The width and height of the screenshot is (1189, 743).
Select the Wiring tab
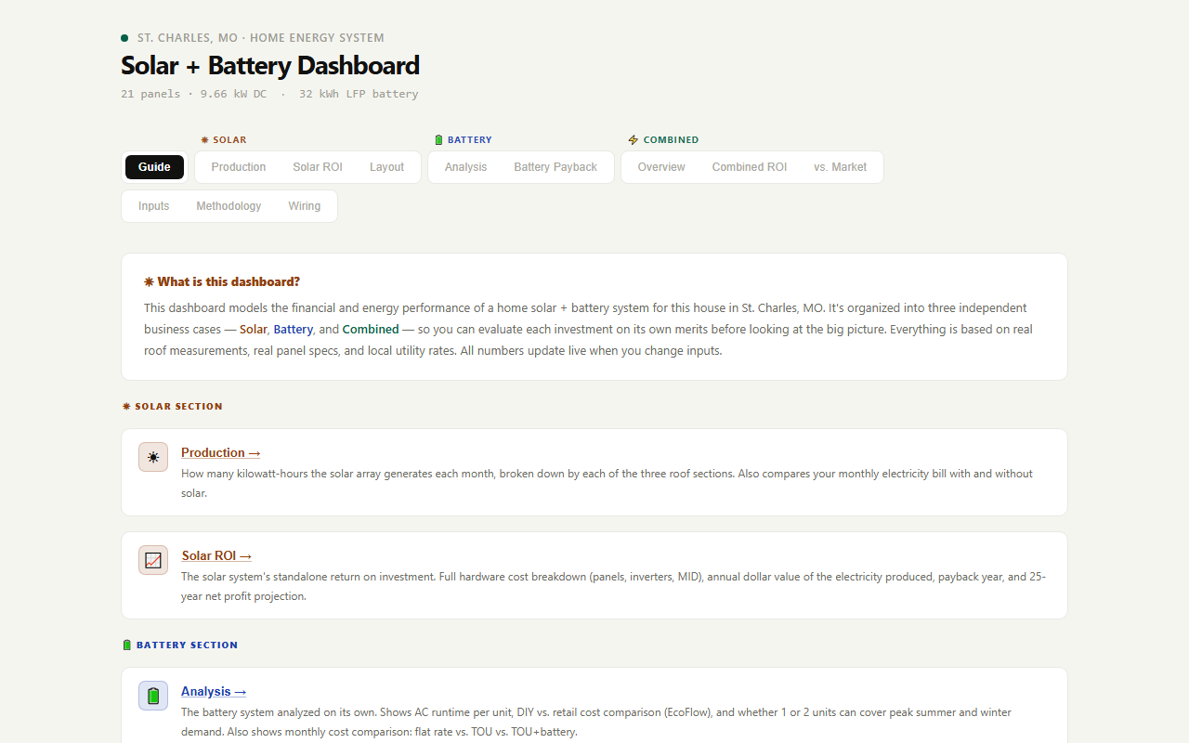(304, 206)
